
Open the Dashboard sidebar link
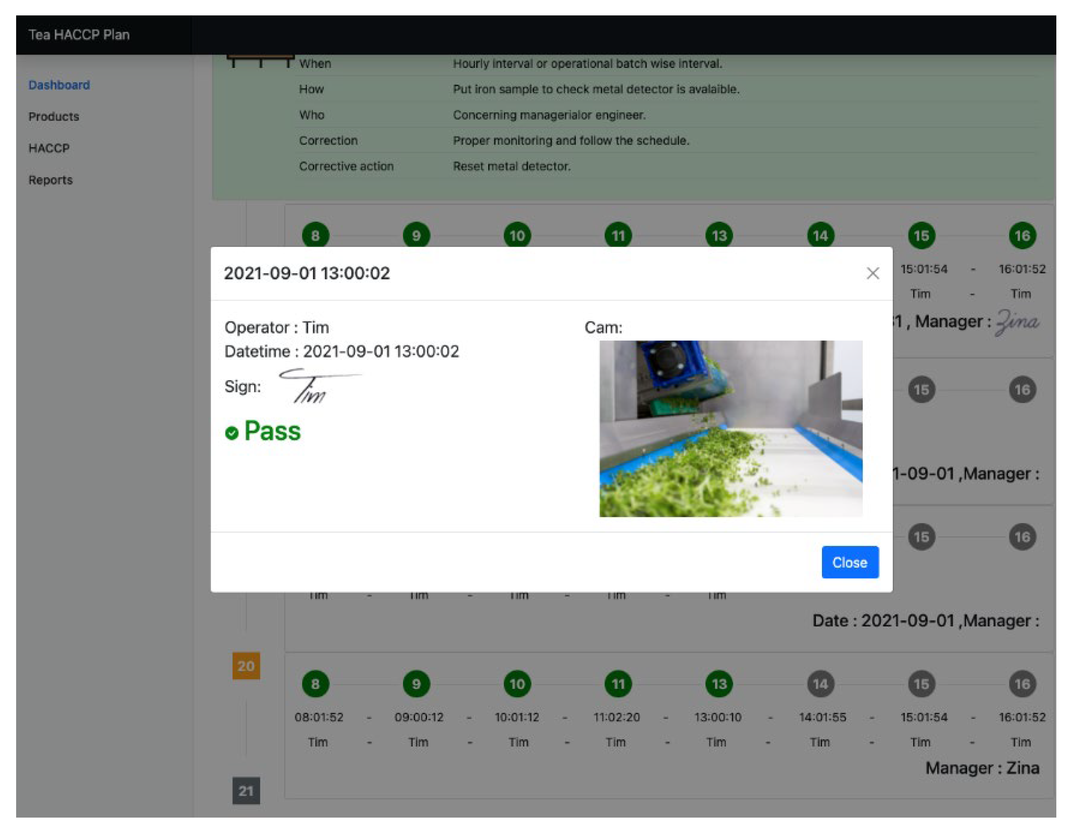coord(59,85)
